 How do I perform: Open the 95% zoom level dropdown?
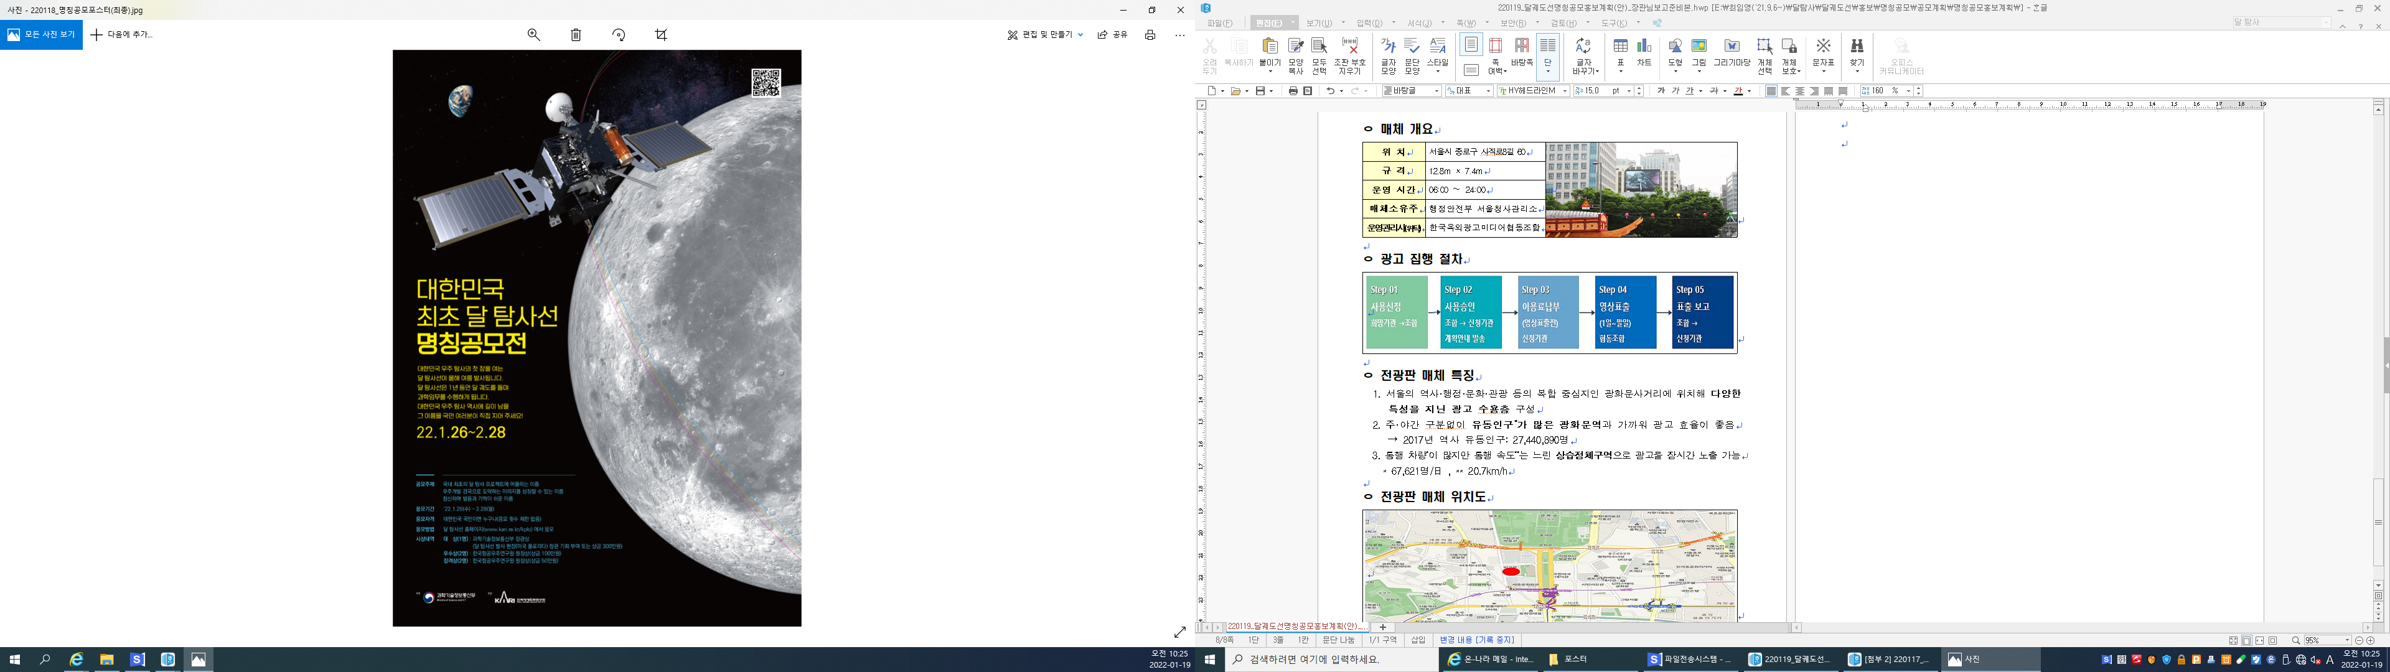(2346, 640)
